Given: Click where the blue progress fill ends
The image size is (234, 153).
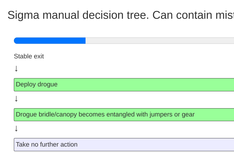Looking at the screenshot, I should [85, 41].
